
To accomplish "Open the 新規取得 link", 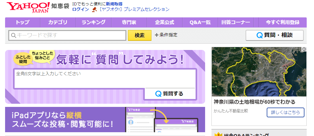I will 114,4.
